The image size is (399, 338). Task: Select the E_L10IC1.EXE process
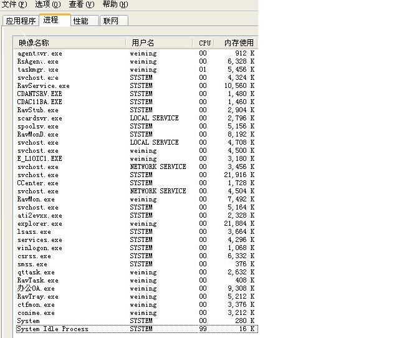[x=136, y=159]
